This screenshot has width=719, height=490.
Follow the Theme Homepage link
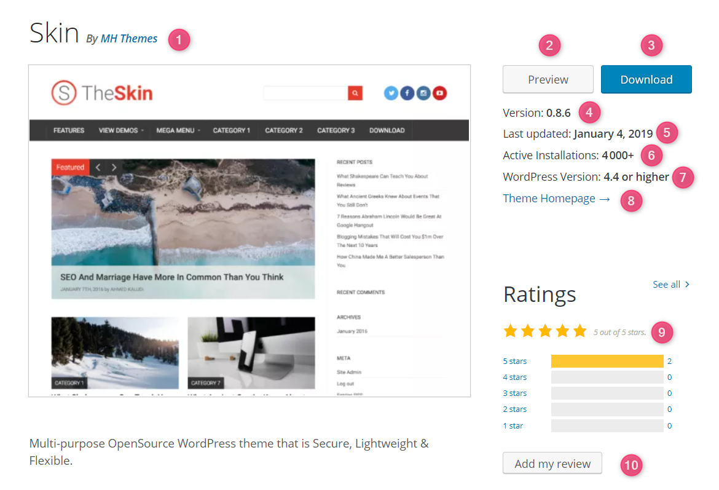pyautogui.click(x=556, y=199)
